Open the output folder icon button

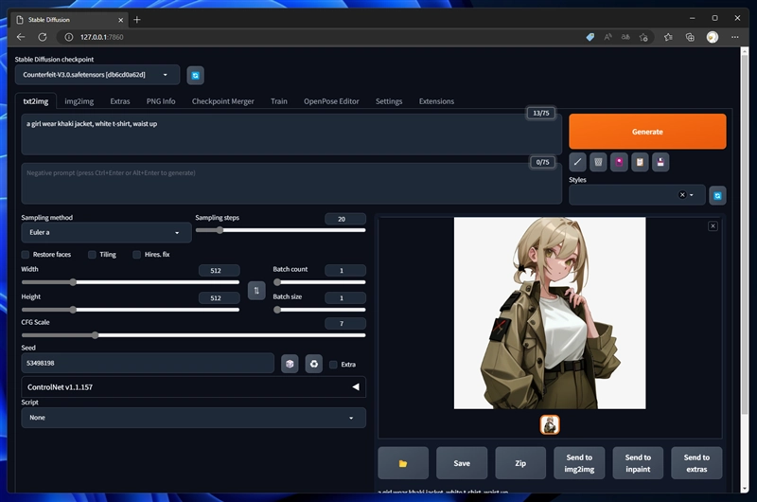pyautogui.click(x=403, y=463)
